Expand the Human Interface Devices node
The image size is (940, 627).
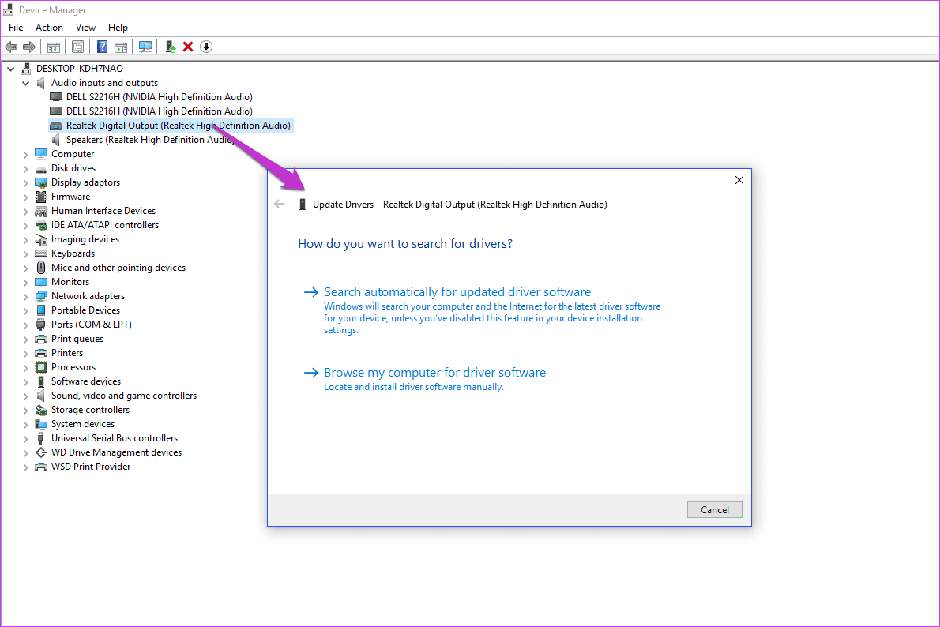[26, 212]
